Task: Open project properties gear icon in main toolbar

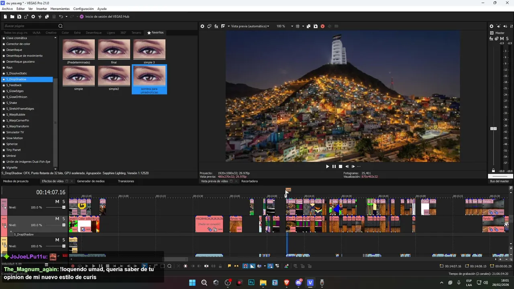Action: click(x=33, y=17)
